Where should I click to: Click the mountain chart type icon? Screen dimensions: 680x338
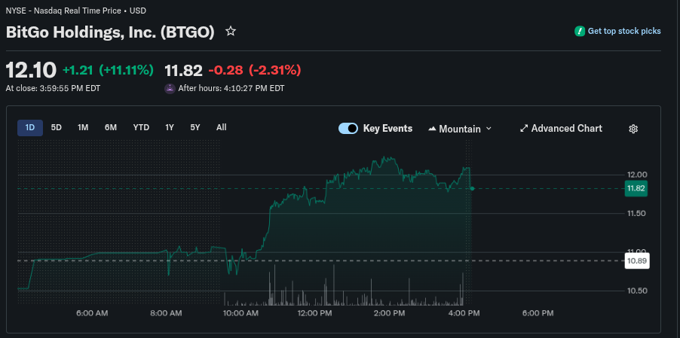[x=432, y=129]
